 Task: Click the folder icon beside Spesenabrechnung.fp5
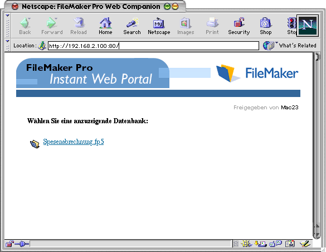pos(35,144)
